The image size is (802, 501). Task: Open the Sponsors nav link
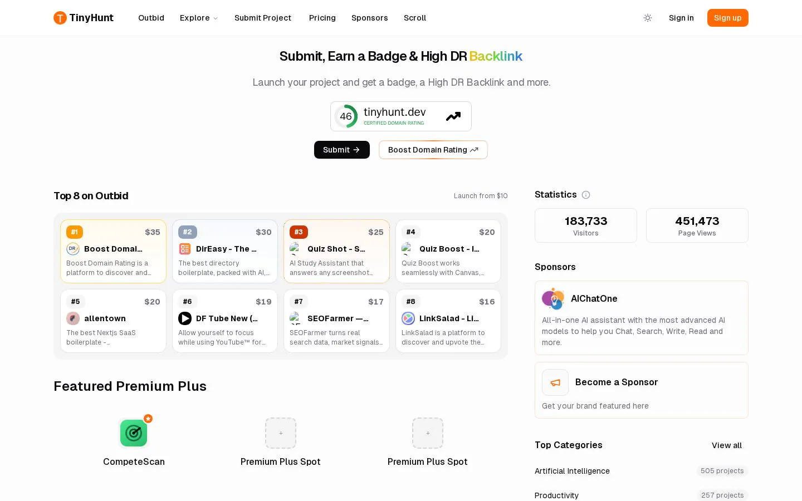pos(369,18)
